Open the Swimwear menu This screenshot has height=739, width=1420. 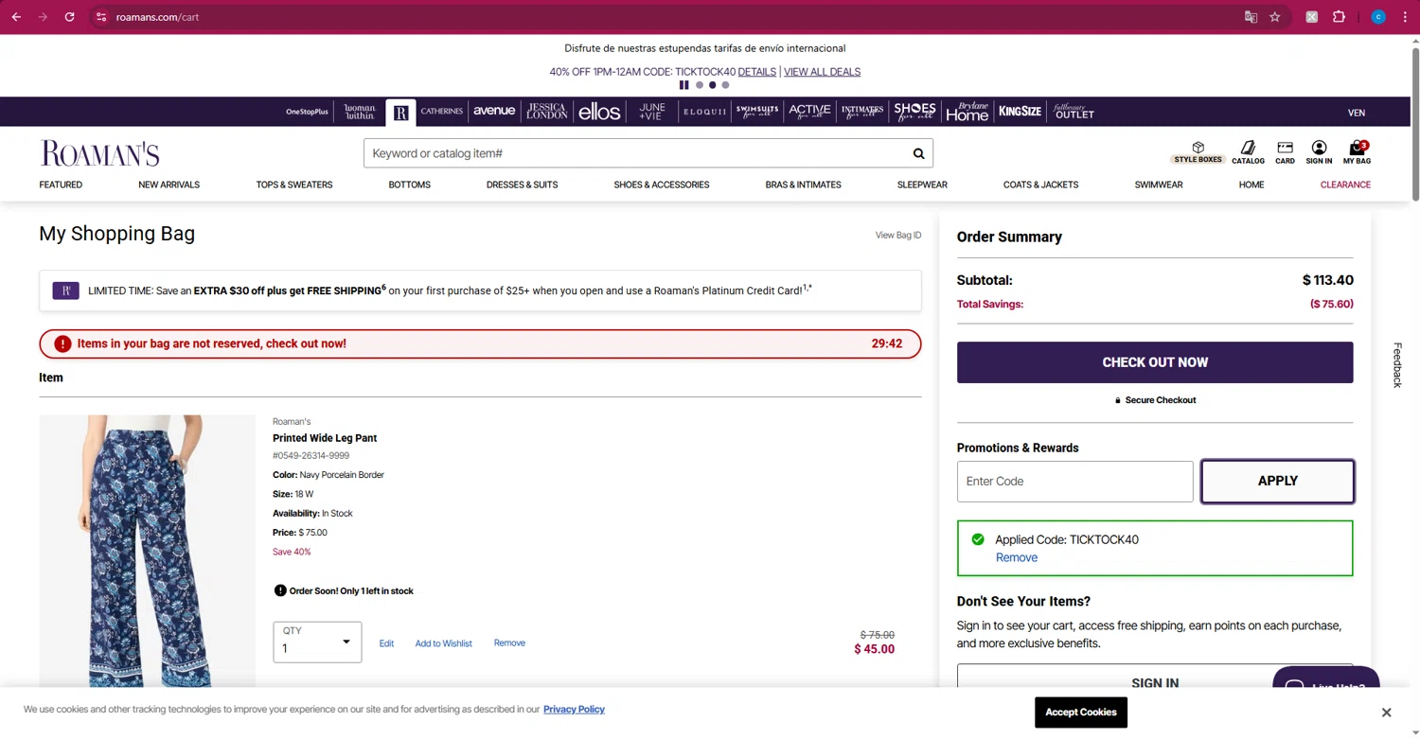click(1159, 185)
